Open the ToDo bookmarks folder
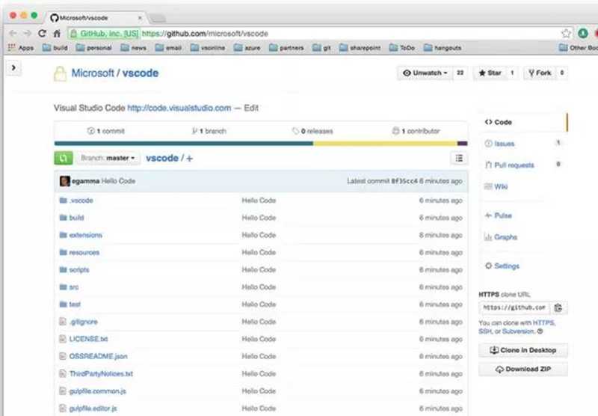 coord(402,48)
